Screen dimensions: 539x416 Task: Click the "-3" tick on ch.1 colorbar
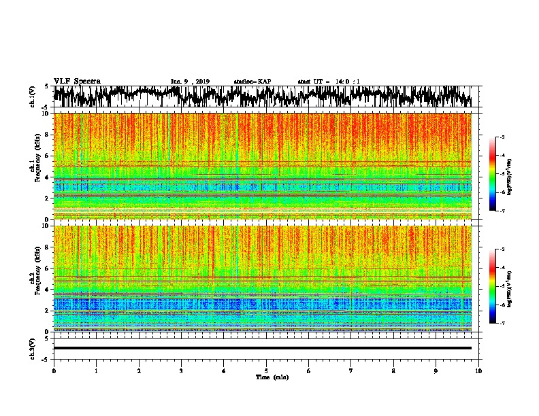tap(502, 137)
